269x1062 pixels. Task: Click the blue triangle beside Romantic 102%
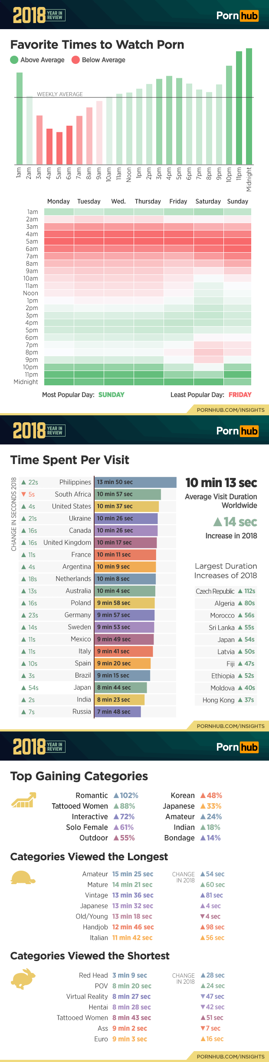tap(116, 796)
